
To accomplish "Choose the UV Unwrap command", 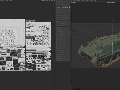I will click(x=63, y=9).
